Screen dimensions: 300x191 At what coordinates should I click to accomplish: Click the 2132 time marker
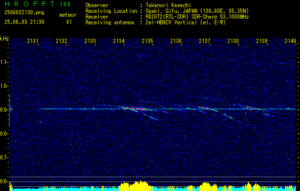(x=62, y=41)
